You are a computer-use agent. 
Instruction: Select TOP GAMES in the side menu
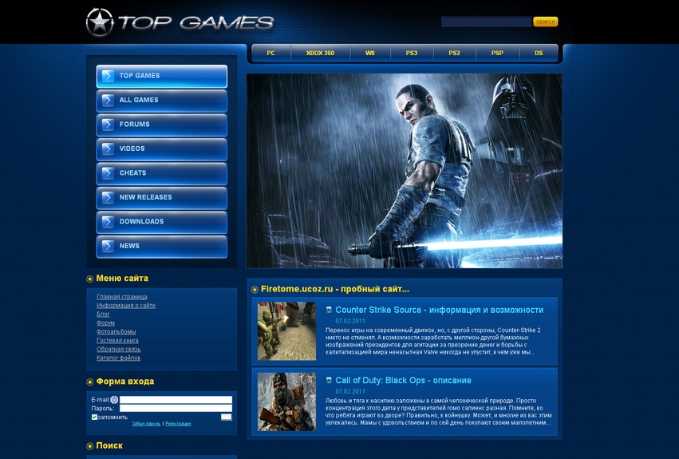(x=162, y=76)
